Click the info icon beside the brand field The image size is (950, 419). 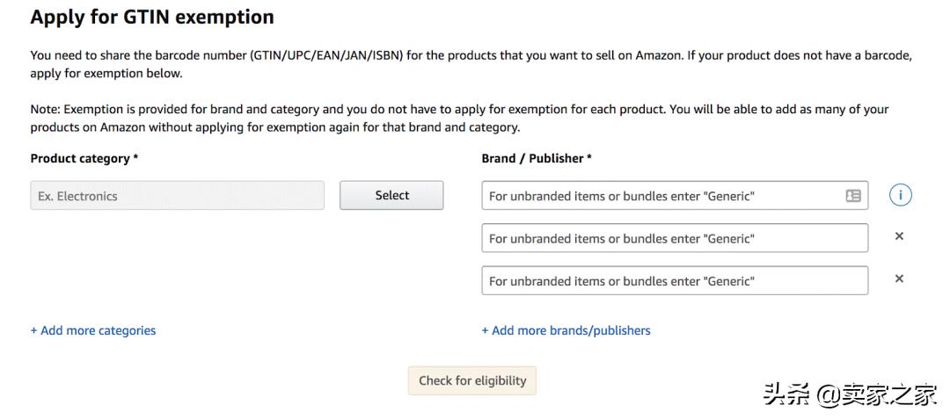(900, 196)
